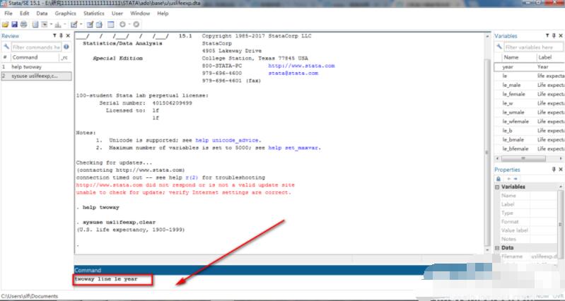Open the http://www.stata.com link
This screenshot has width=565, height=301.
point(302,66)
